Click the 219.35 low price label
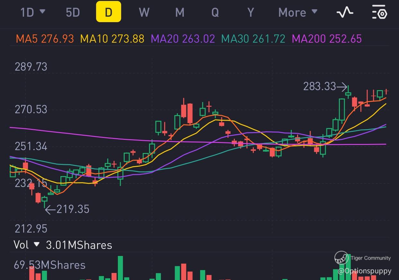The height and width of the screenshot is (280, 399). 73,209
